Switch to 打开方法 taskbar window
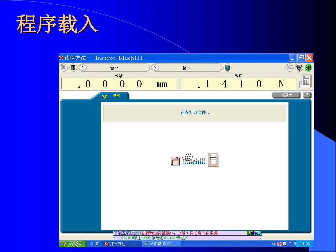 [x=121, y=244]
